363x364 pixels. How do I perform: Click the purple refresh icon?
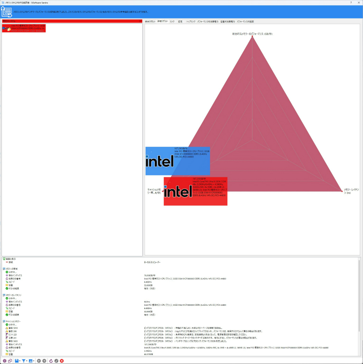51,361
